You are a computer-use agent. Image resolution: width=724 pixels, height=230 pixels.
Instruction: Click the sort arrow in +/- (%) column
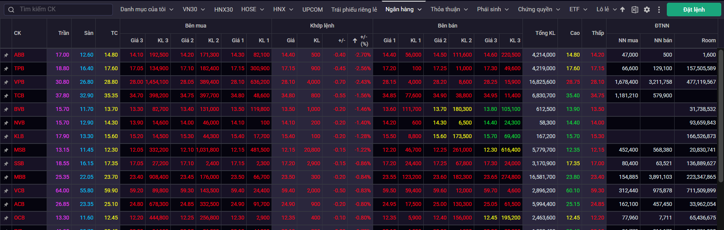click(x=355, y=41)
